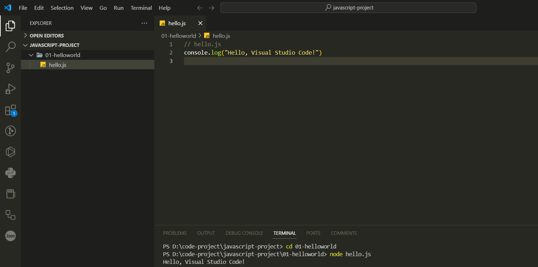
Task: Switch to the Ports panel tab
Action: point(313,233)
